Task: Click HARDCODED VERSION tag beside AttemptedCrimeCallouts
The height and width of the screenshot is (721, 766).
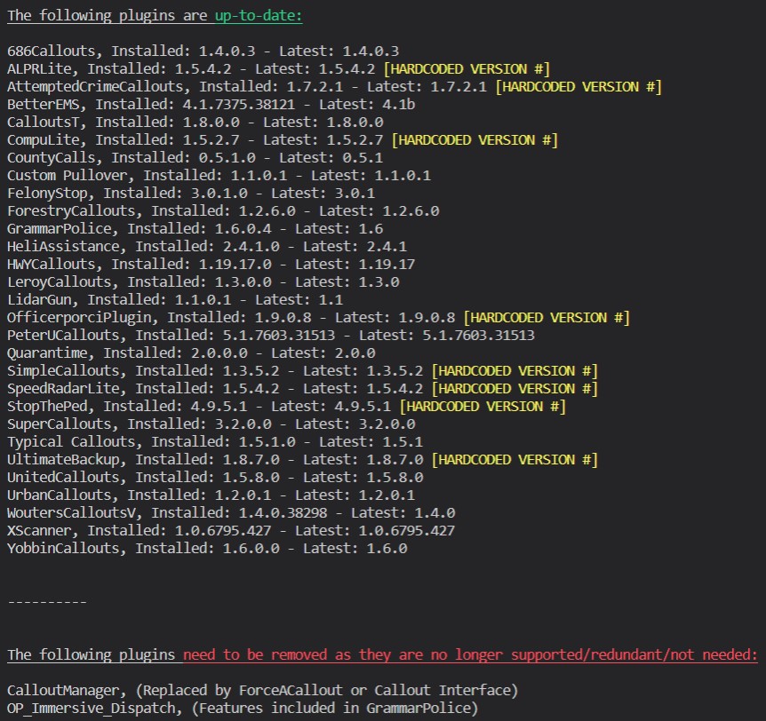Action: point(578,86)
